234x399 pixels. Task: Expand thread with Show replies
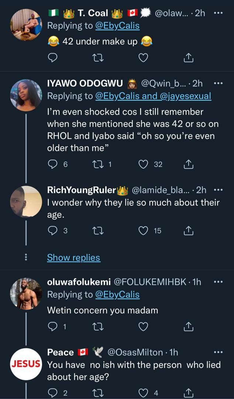(73, 258)
